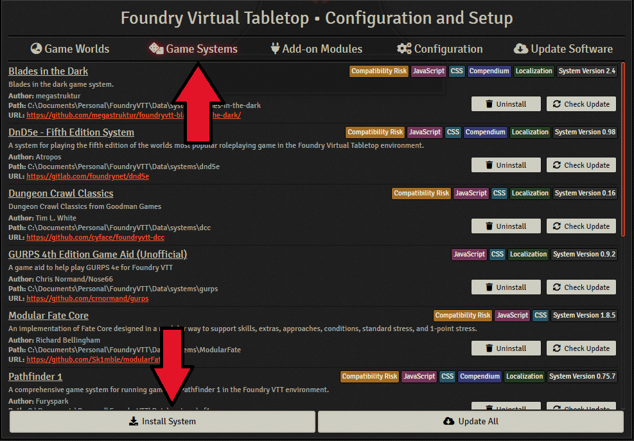Click refresh icon on Blades Check Update
This screenshot has width=634, height=441.
coord(557,104)
